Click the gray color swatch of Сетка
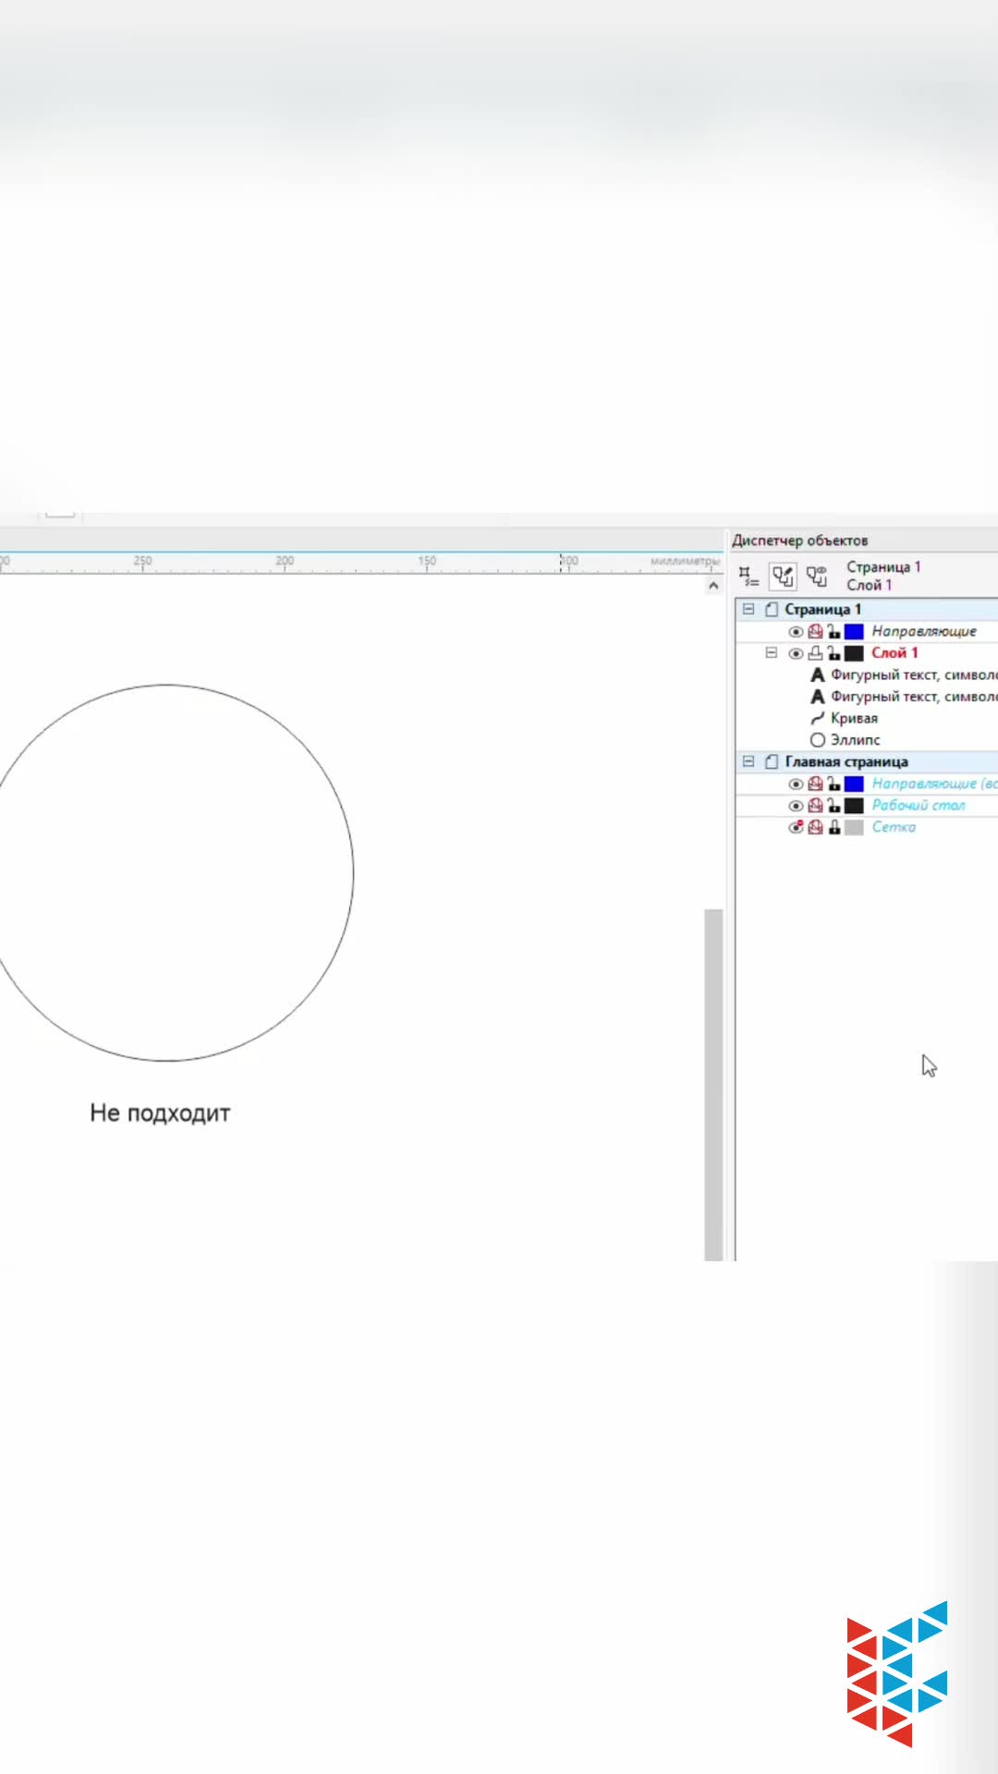Viewport: 998px width, 1774px height. pyautogui.click(x=854, y=827)
